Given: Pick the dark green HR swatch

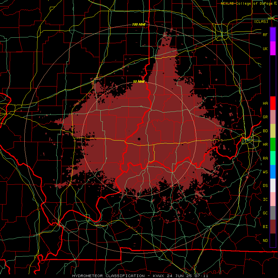Looking at the screenshot, I should click(x=273, y=145).
